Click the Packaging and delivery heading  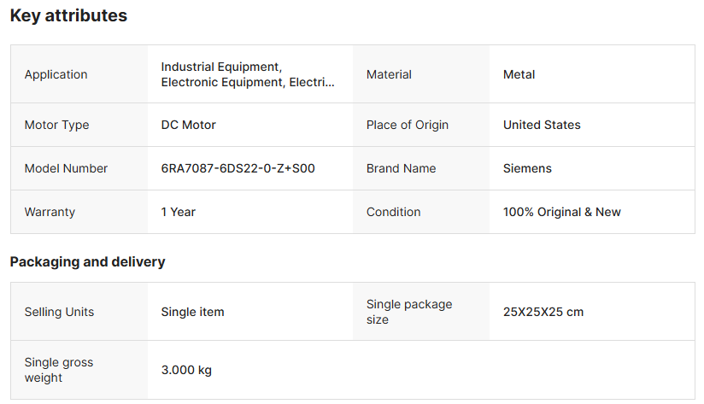point(87,261)
